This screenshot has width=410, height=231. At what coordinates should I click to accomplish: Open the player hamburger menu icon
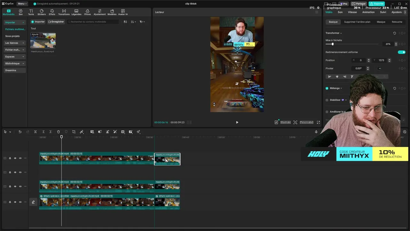point(317,12)
